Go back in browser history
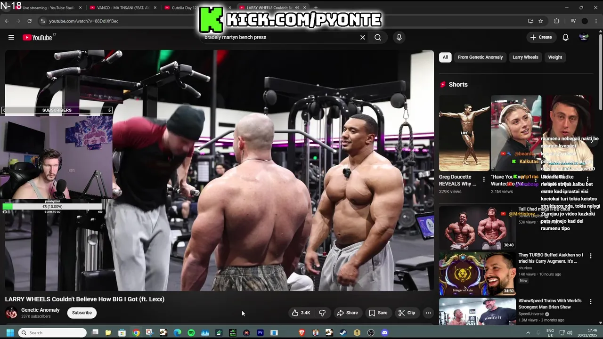This screenshot has height=339, width=603. coord(7,21)
